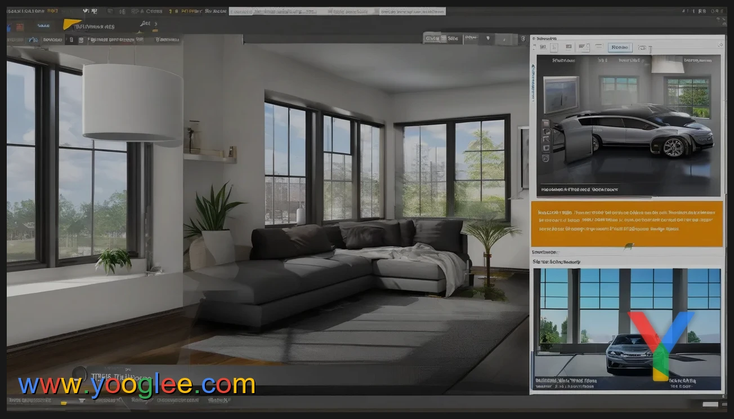Click the small square icon beside third-row label
The image size is (734, 419).
coord(80,40)
